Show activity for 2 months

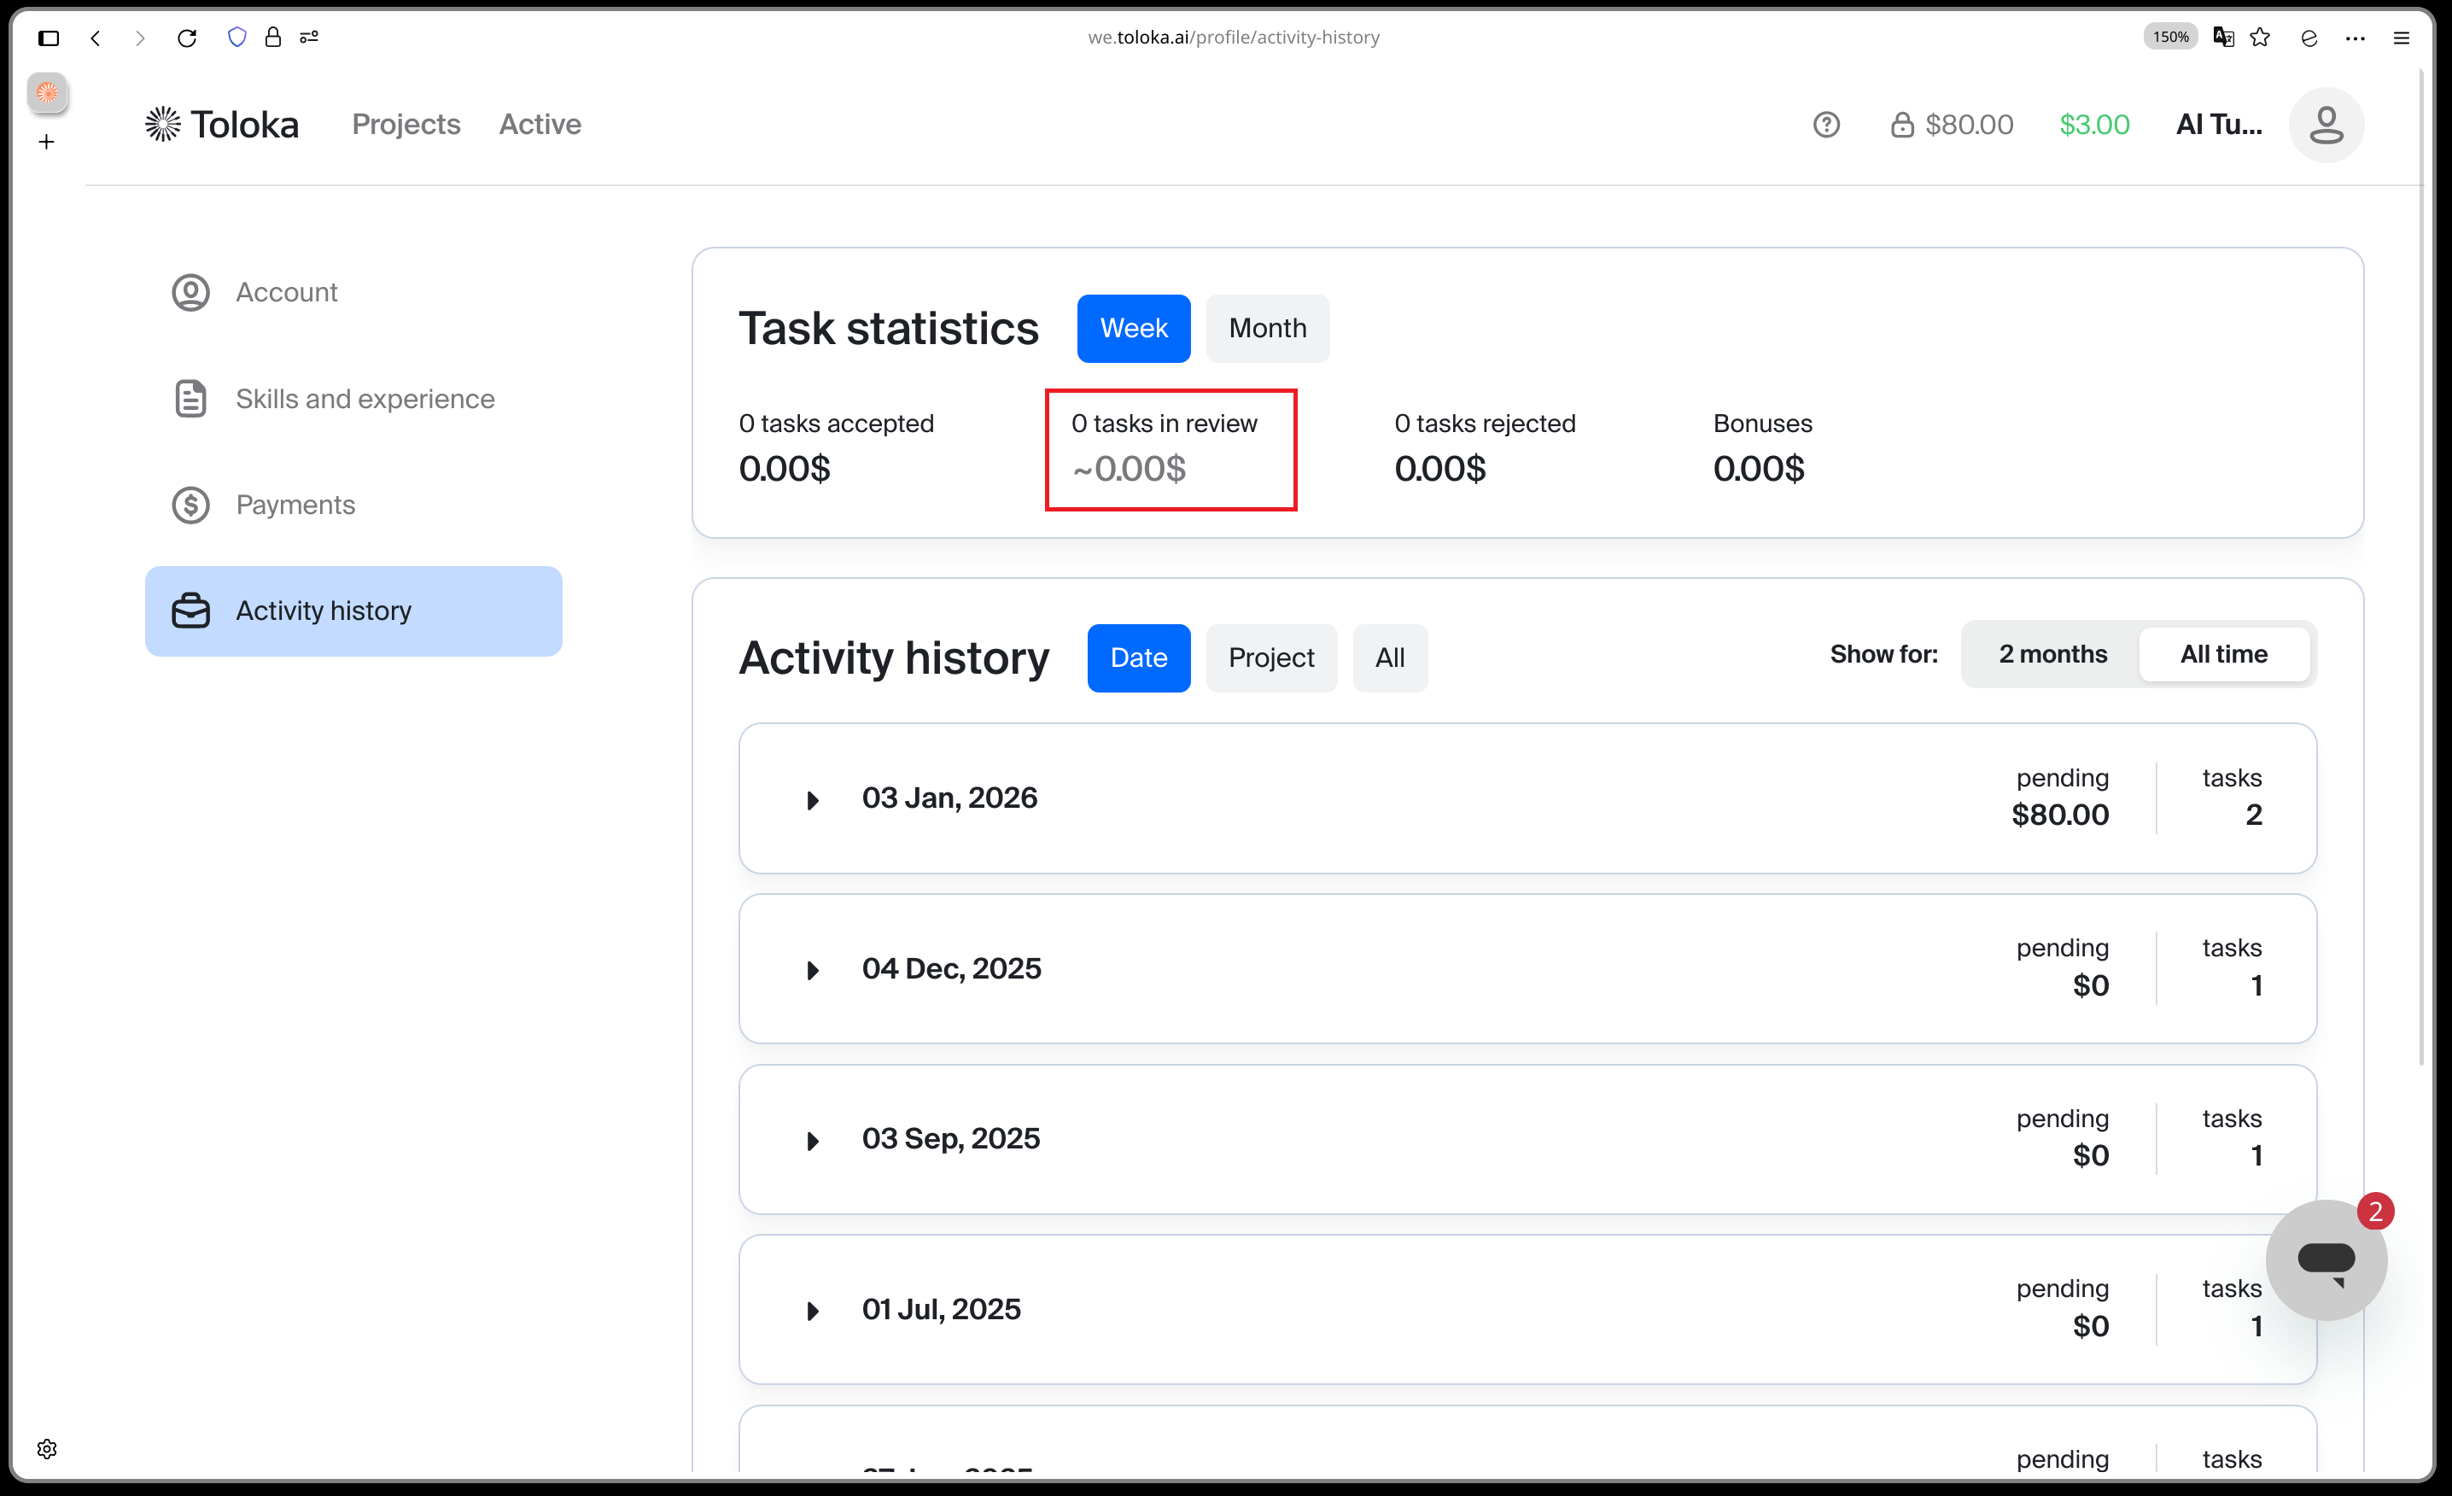(x=2052, y=654)
